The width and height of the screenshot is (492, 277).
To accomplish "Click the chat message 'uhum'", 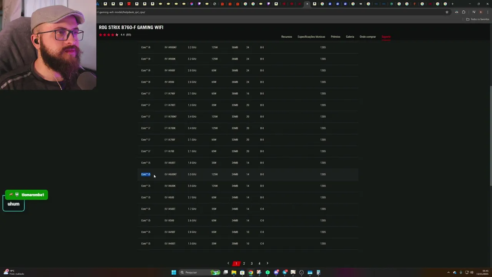I will tap(13, 204).
